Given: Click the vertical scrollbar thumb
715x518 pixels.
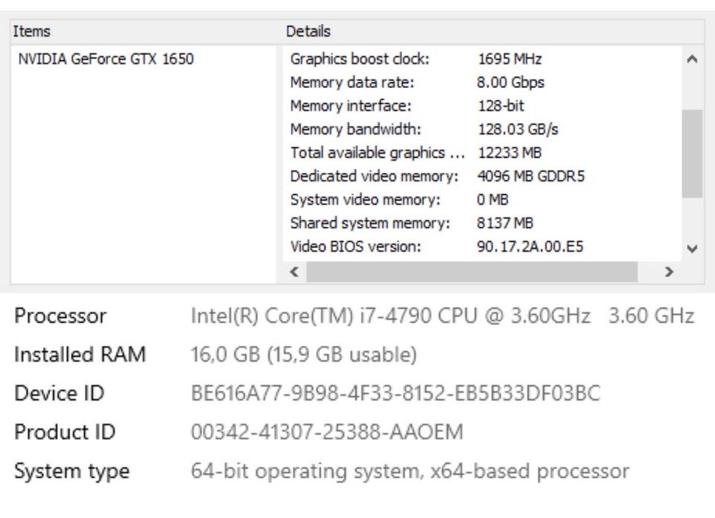Looking at the screenshot, I should click(692, 153).
